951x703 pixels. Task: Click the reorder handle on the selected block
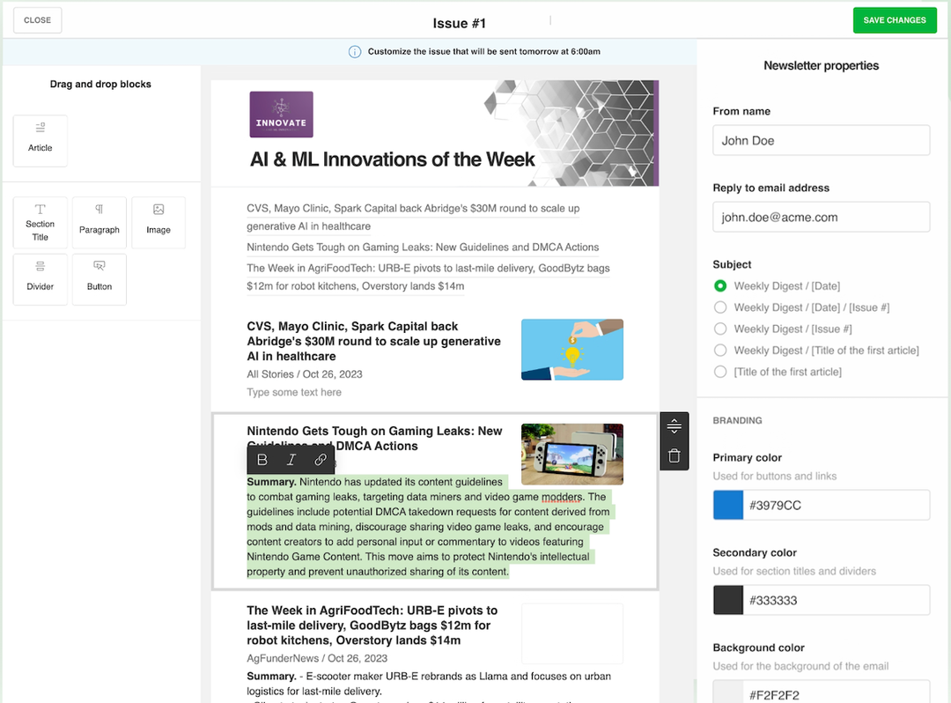pos(674,425)
